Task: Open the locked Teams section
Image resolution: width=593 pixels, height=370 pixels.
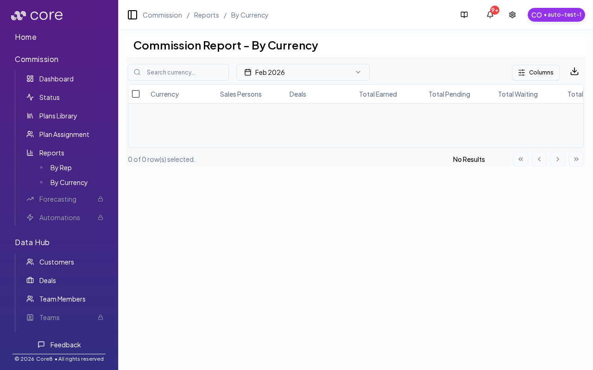Action: [49, 318]
